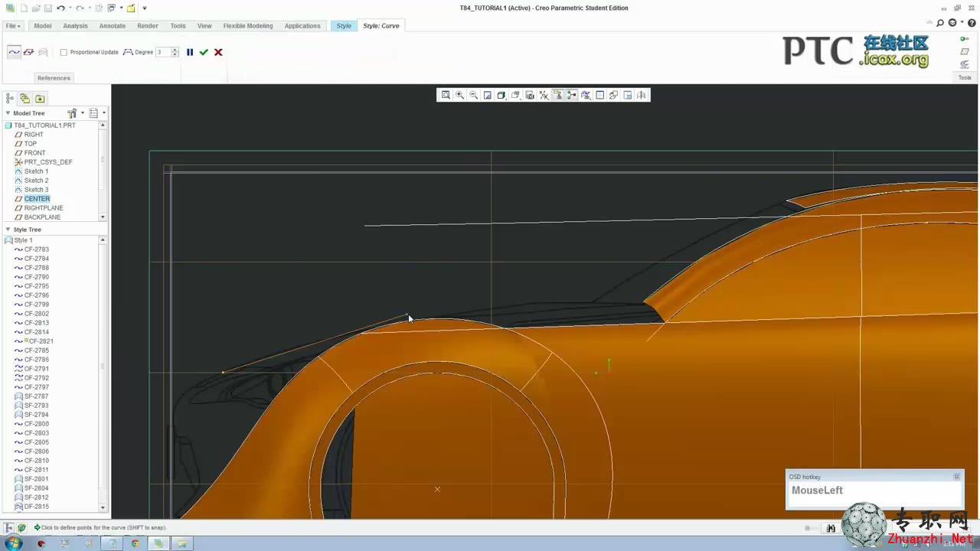Open the Model Tree tab icon
The width and height of the screenshot is (980, 551).
[10, 98]
